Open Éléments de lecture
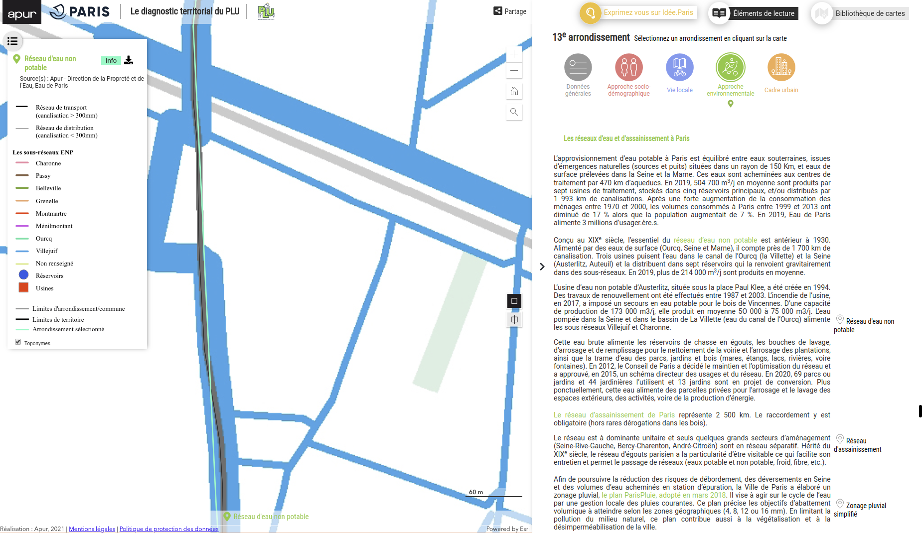The width and height of the screenshot is (922, 533). (754, 13)
